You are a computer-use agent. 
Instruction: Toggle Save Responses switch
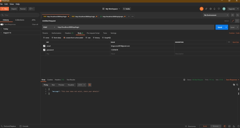tap(2, 25)
